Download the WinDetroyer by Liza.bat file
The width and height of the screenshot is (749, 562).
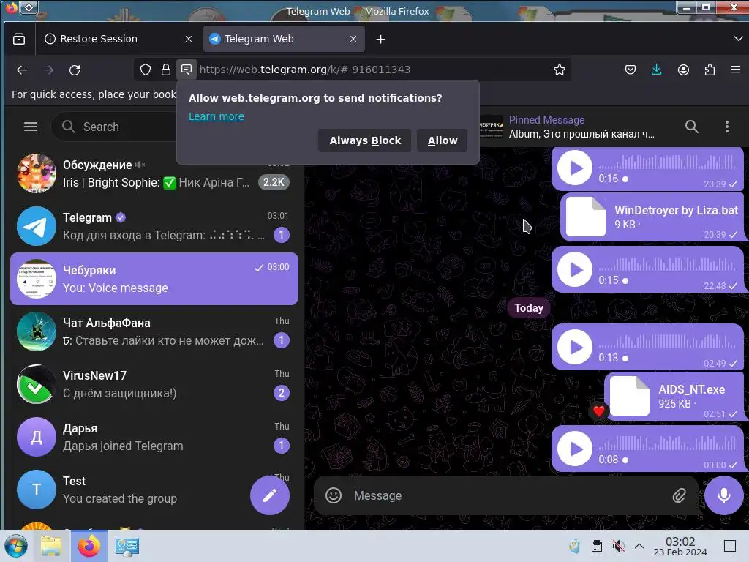pos(586,217)
